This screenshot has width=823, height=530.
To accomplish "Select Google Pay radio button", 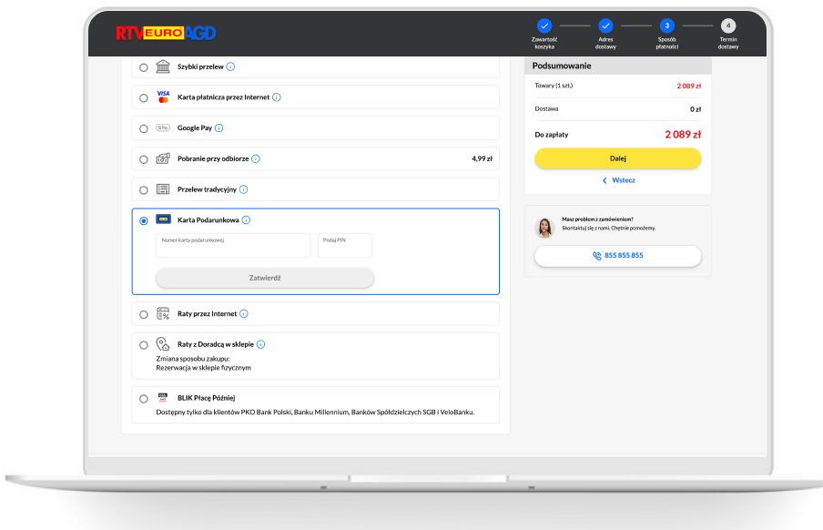I will click(x=144, y=128).
